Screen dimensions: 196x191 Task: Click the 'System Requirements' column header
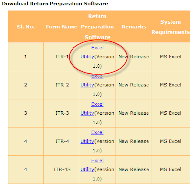(171, 27)
